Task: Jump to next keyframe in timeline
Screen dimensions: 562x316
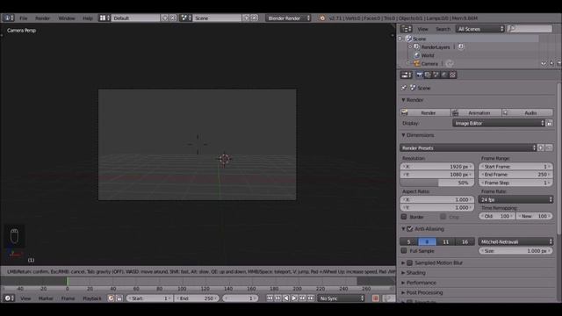Action: [302, 298]
